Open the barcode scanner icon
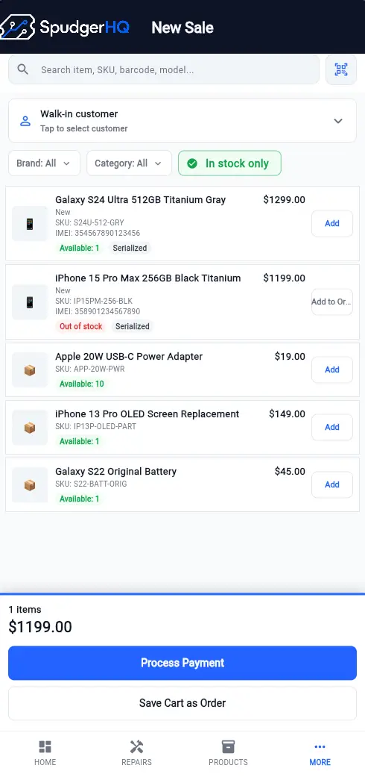This screenshot has width=365, height=777. click(x=340, y=69)
